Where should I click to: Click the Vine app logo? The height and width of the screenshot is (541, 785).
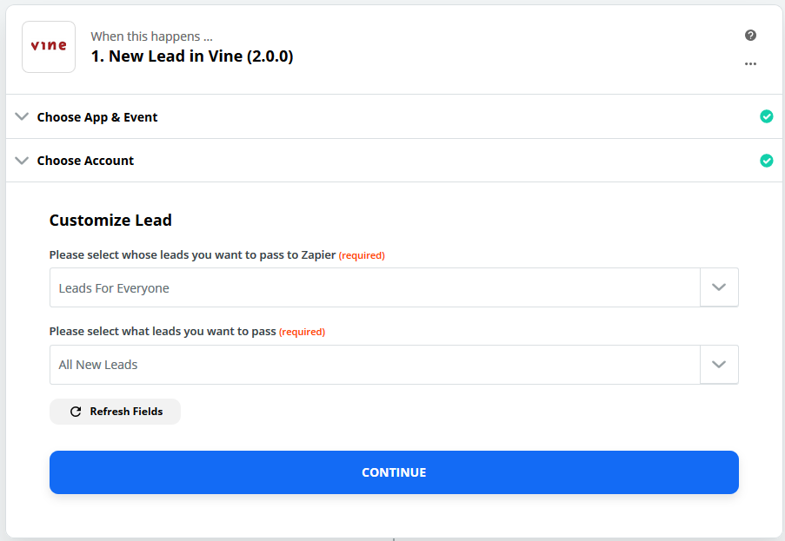[49, 47]
